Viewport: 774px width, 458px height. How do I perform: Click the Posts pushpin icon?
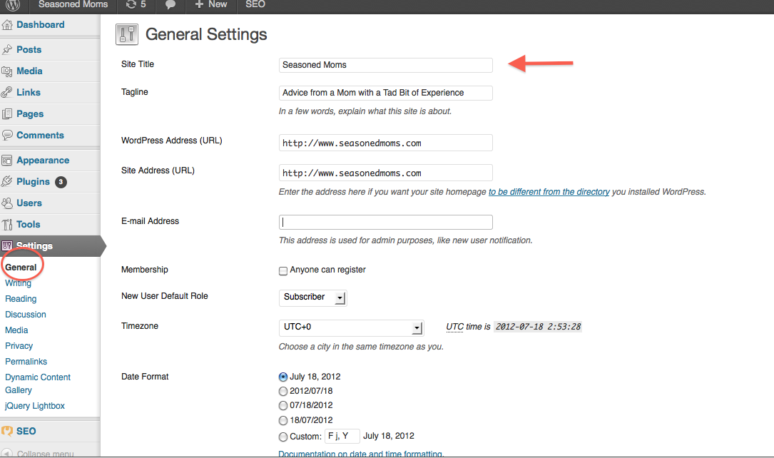7,49
